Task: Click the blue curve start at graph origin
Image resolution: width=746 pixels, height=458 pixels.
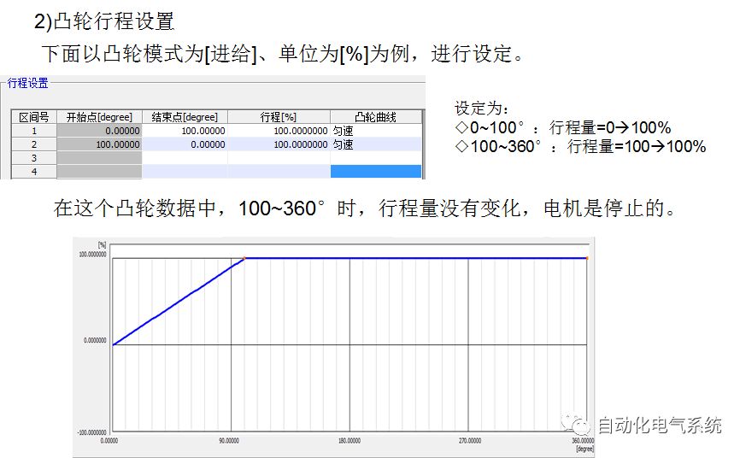Action: [114, 344]
